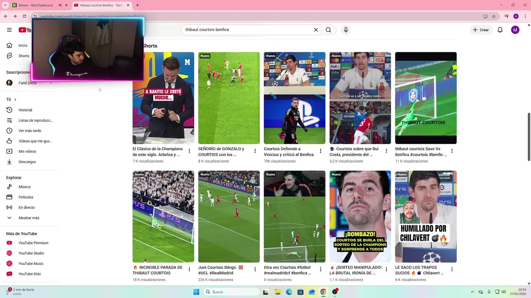
Task: Open Just Courtois things title link
Action: pyautogui.click(x=220, y=270)
